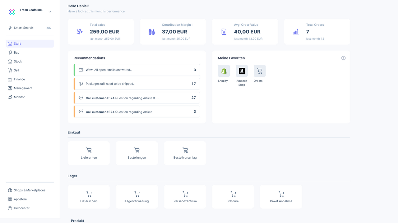Open Shops & Marketplaces
The width and height of the screenshot is (398, 223).
pos(29,190)
